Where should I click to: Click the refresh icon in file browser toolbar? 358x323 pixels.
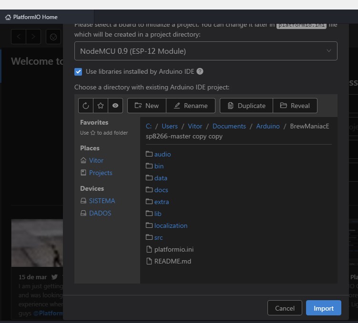(86, 106)
